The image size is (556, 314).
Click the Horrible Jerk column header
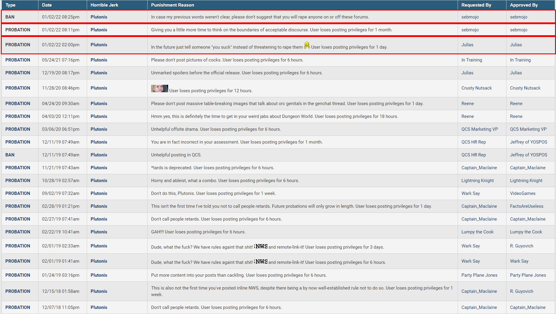(104, 5)
